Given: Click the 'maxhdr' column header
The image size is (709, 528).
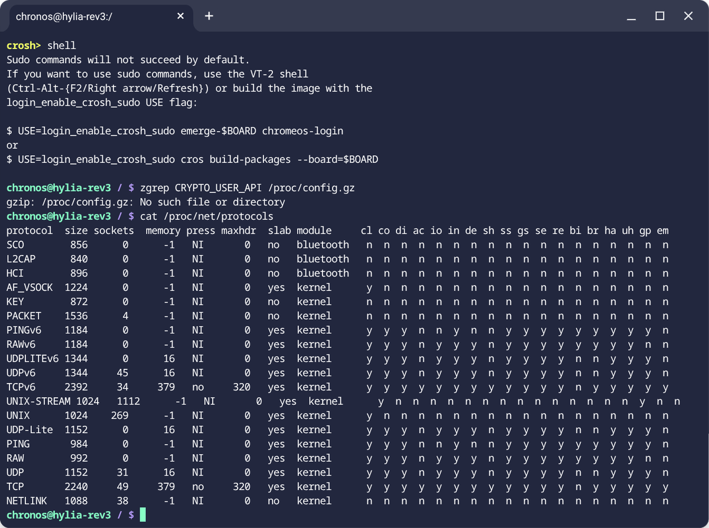Looking at the screenshot, I should click(x=238, y=231).
